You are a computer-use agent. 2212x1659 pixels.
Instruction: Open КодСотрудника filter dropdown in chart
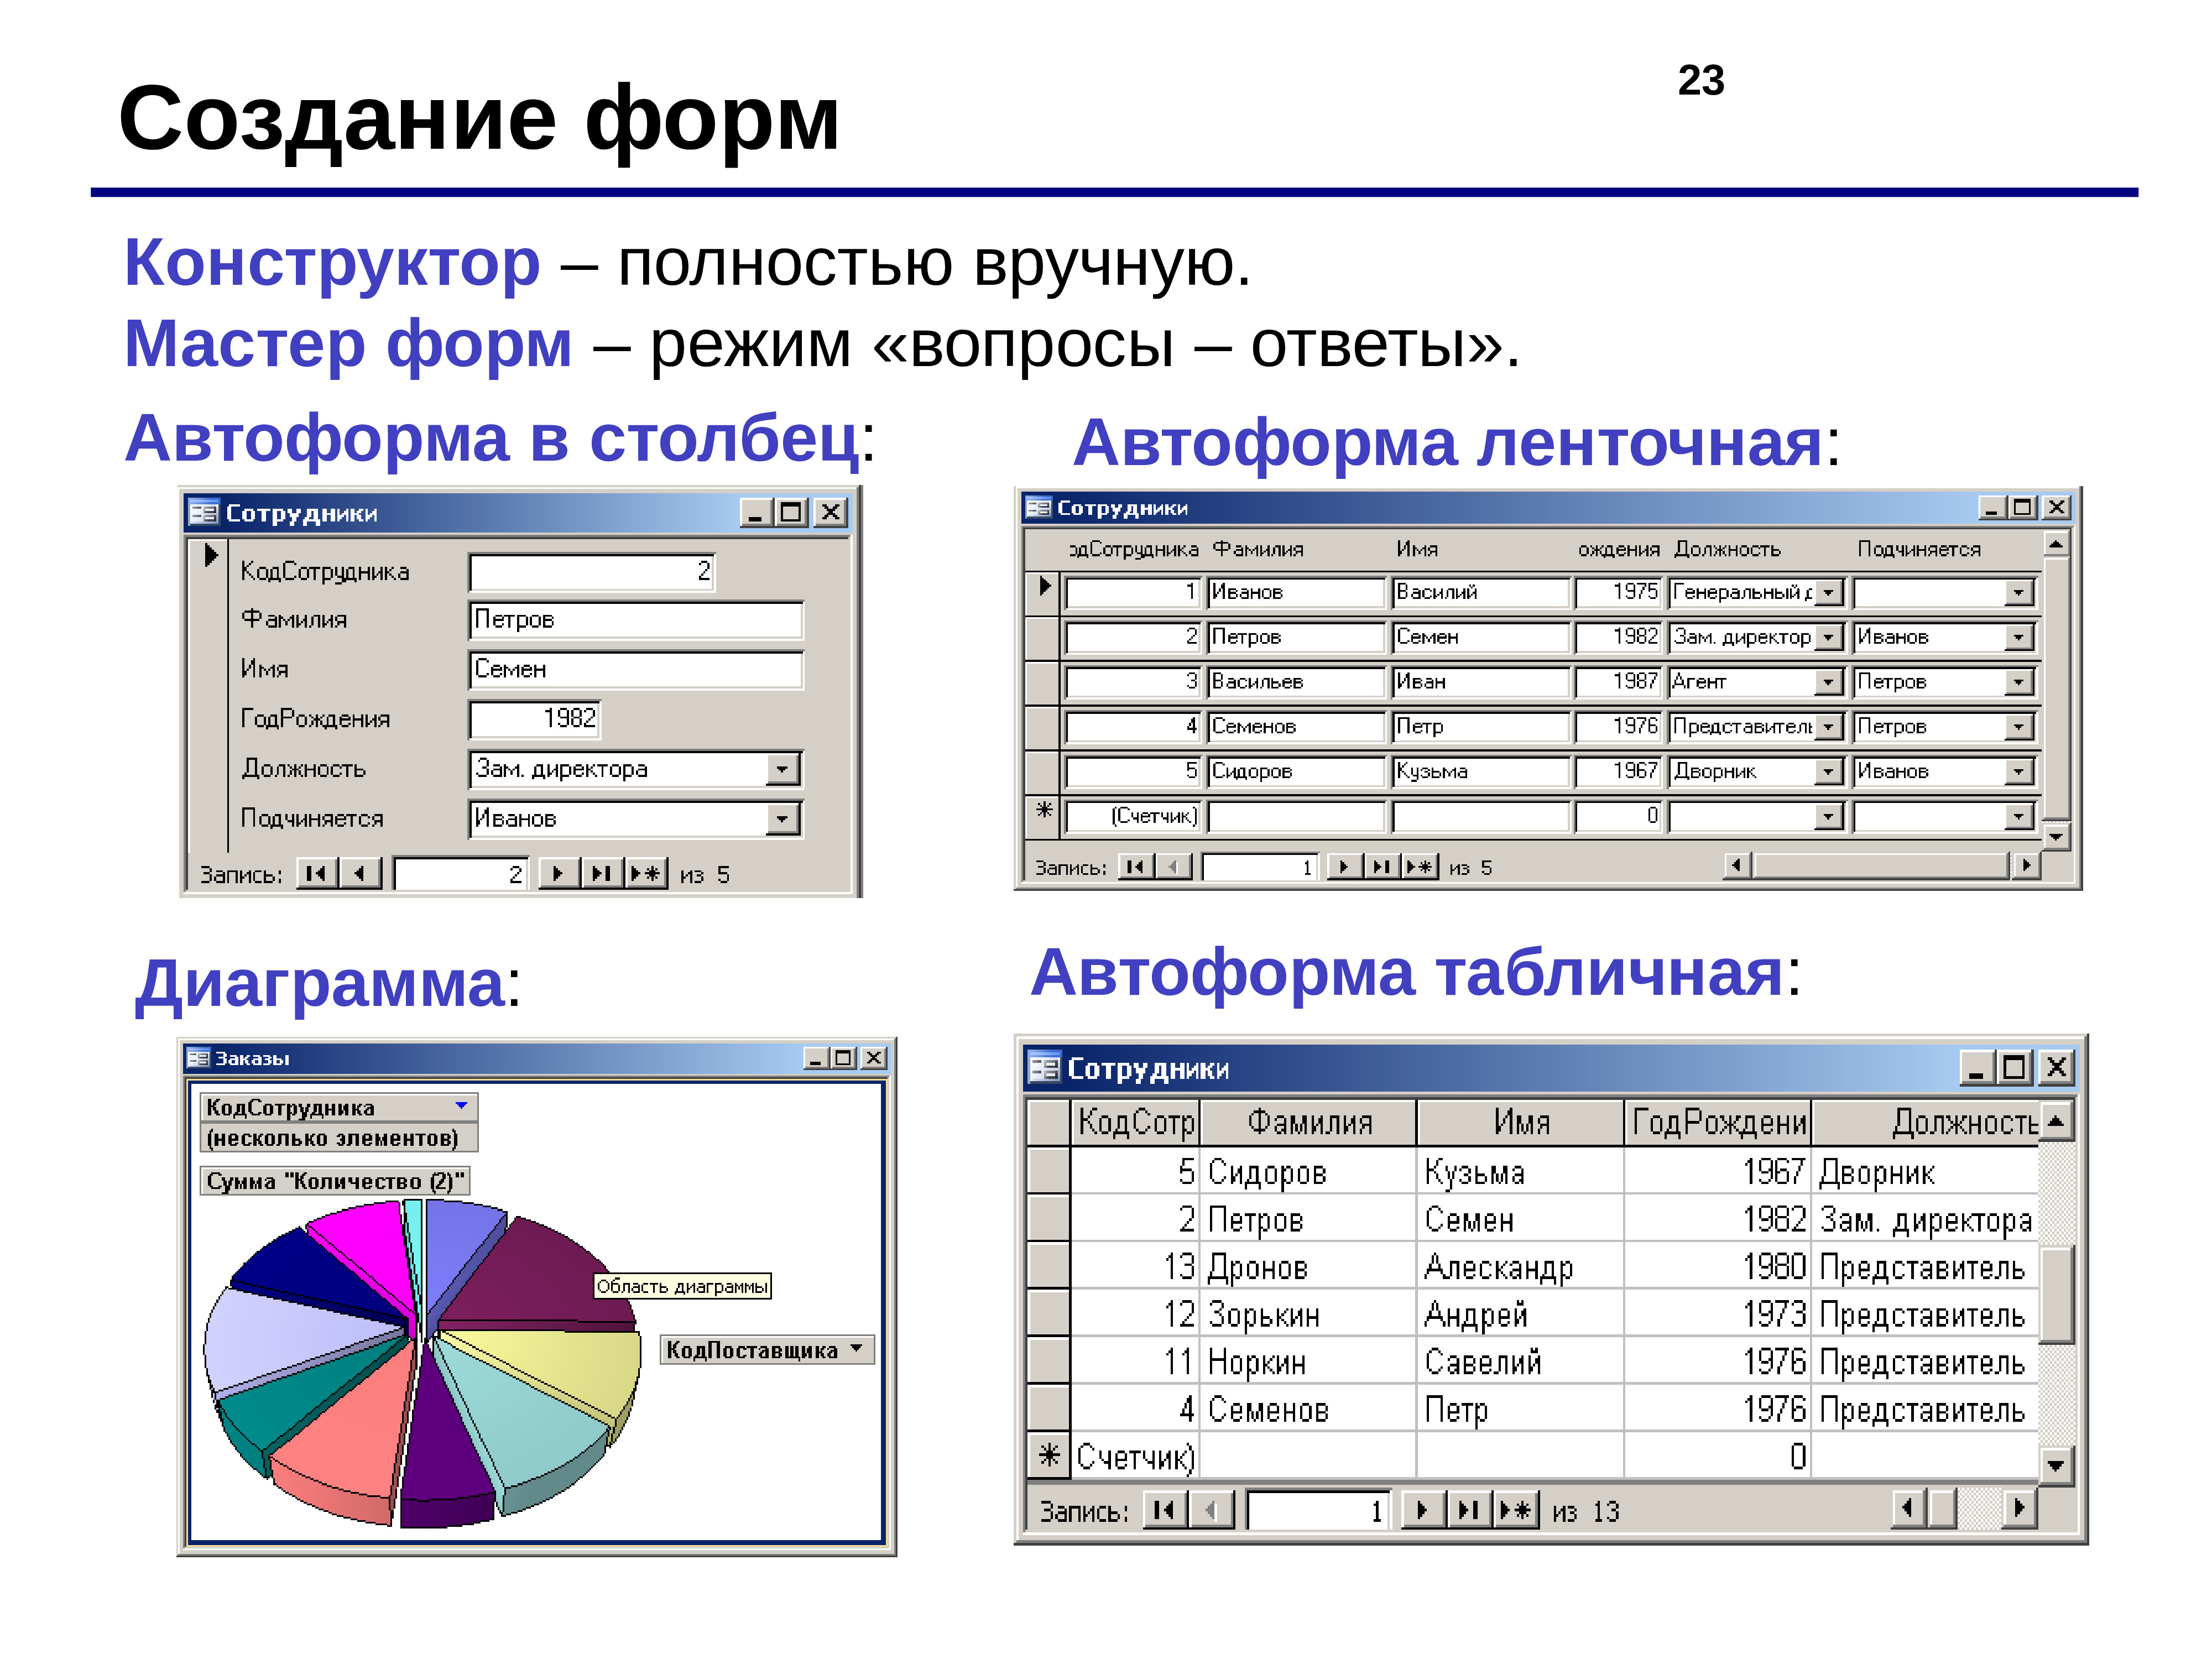coord(461,1106)
